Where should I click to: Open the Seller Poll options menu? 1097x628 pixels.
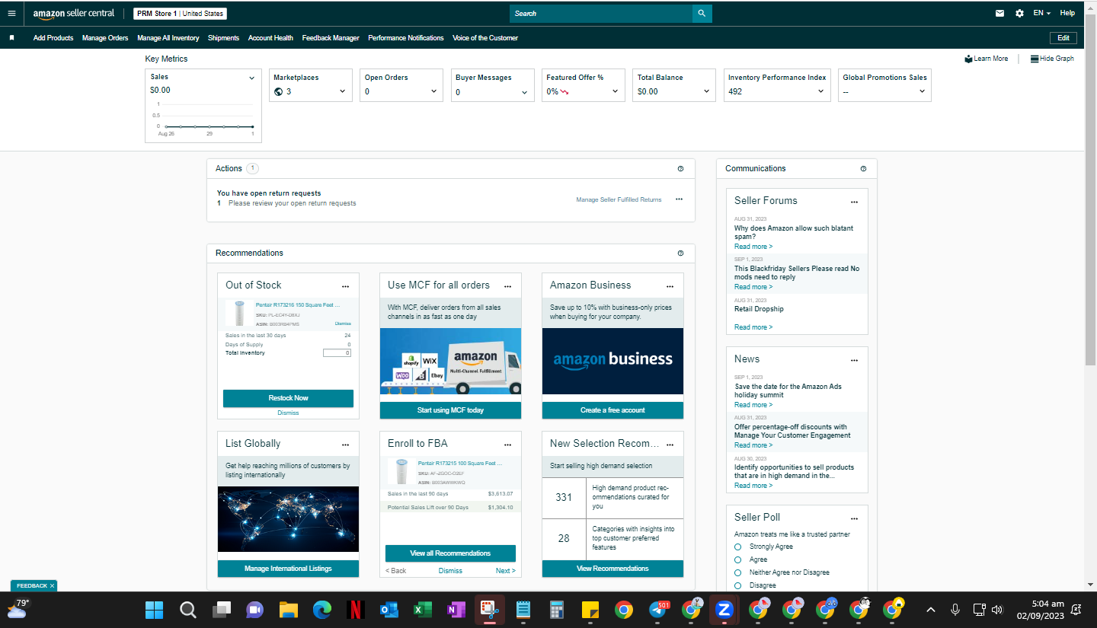click(854, 518)
